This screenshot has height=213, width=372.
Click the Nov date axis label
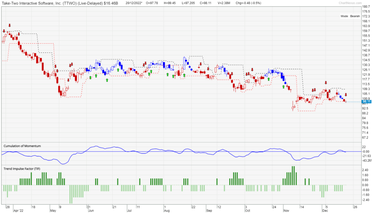(x=286, y=210)
